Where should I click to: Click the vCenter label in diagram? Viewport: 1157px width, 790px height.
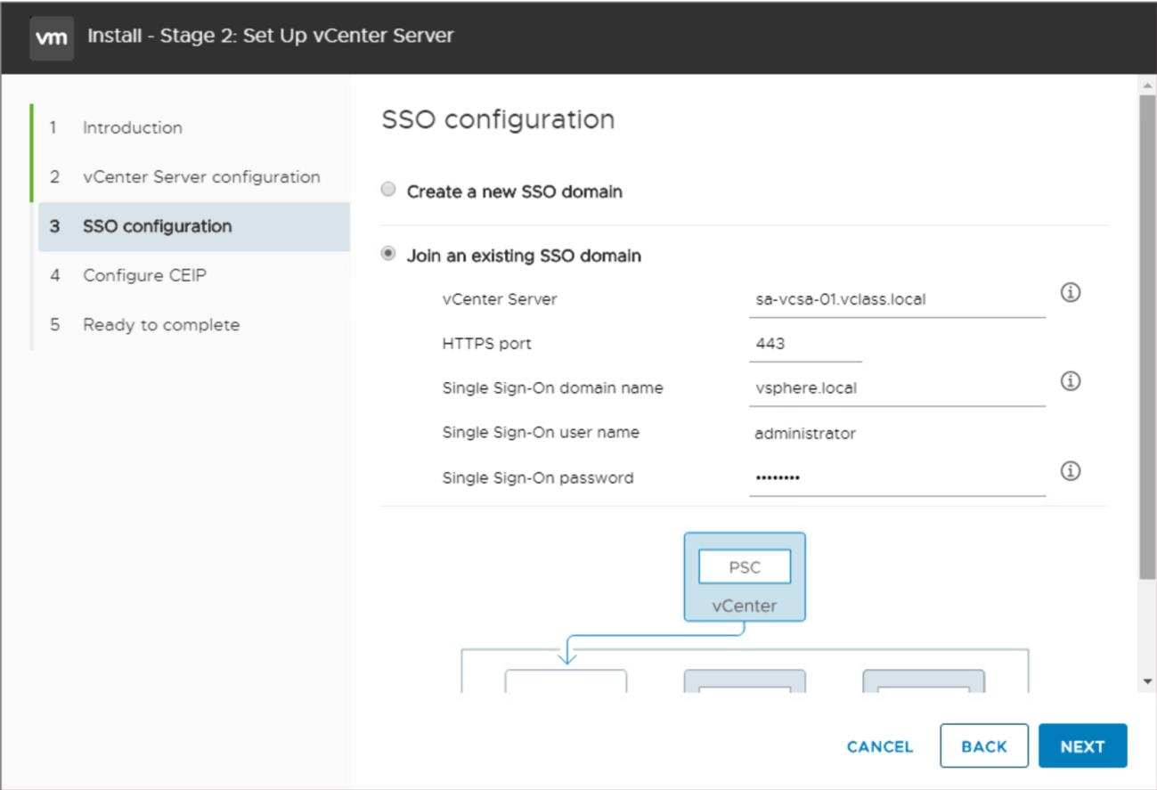745,606
